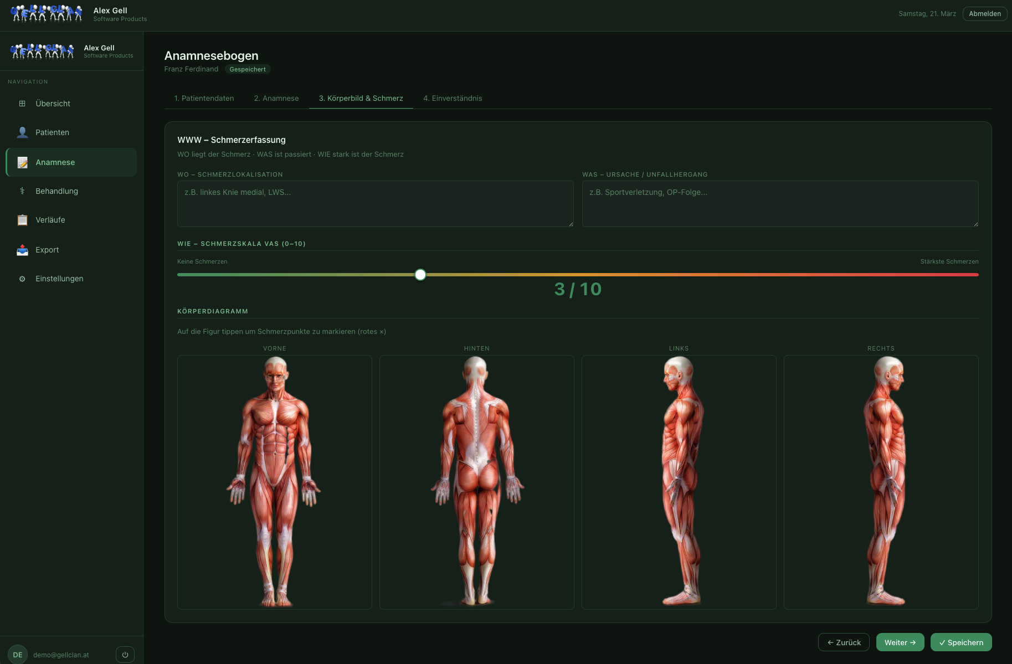Open Behandlung section
The width and height of the screenshot is (1012, 664).
[x=71, y=191]
